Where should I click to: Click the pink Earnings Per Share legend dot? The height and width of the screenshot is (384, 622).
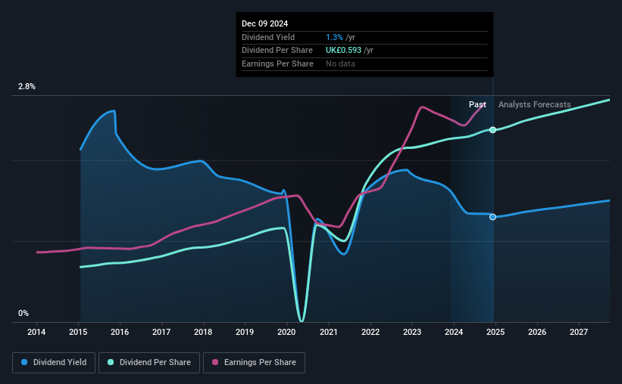(x=215, y=362)
